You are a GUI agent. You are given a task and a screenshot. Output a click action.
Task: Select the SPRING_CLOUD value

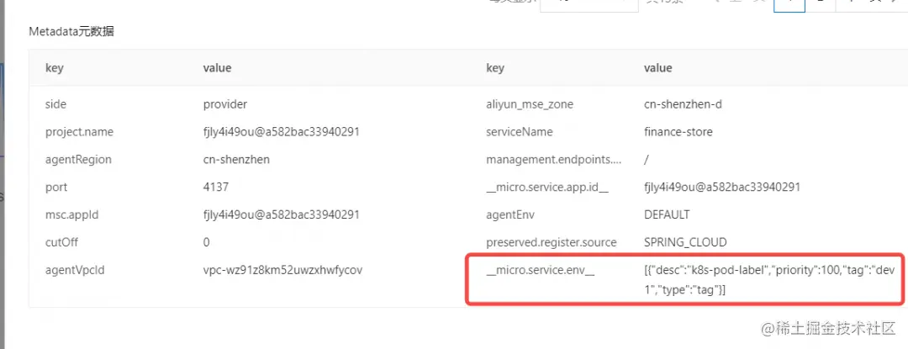click(x=685, y=242)
